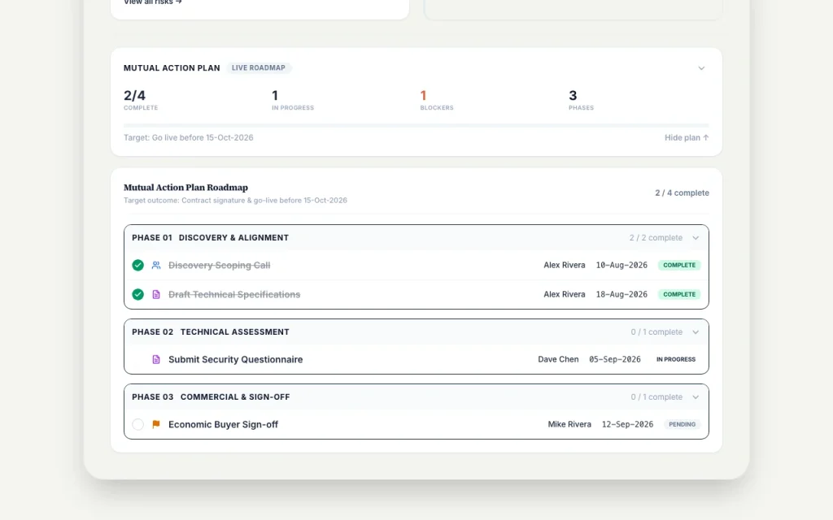Click Phase 02 0 / 1 complete count
The image size is (833, 520).
[656, 332]
